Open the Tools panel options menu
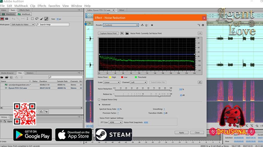 click(x=79, y=10)
